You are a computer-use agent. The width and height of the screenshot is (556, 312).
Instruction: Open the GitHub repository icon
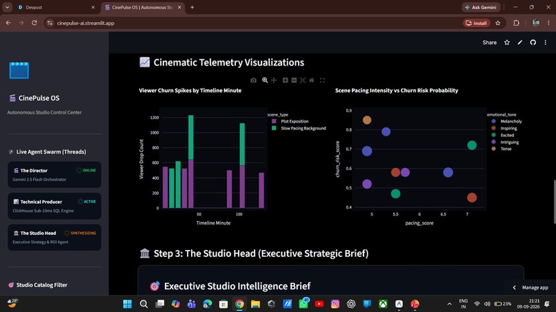pyautogui.click(x=533, y=43)
